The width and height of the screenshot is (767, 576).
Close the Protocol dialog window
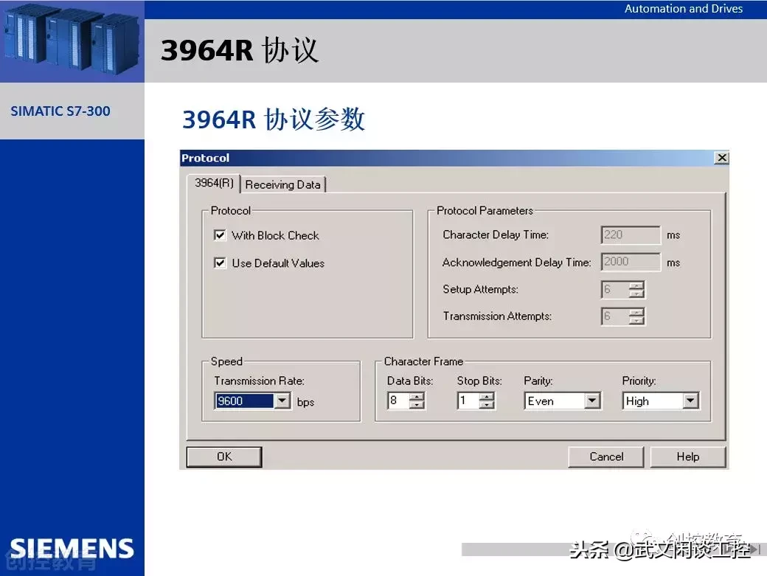click(x=721, y=158)
